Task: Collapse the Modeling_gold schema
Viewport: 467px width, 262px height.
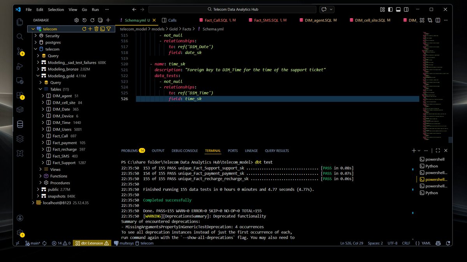Action: tap(38, 76)
